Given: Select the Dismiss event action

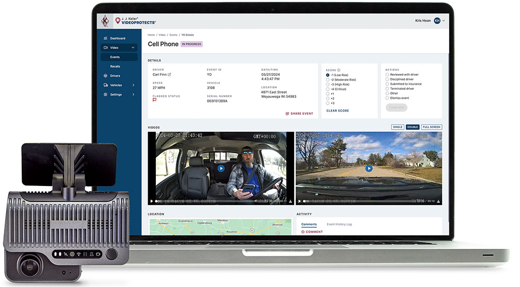Looking at the screenshot, I should point(387,98).
